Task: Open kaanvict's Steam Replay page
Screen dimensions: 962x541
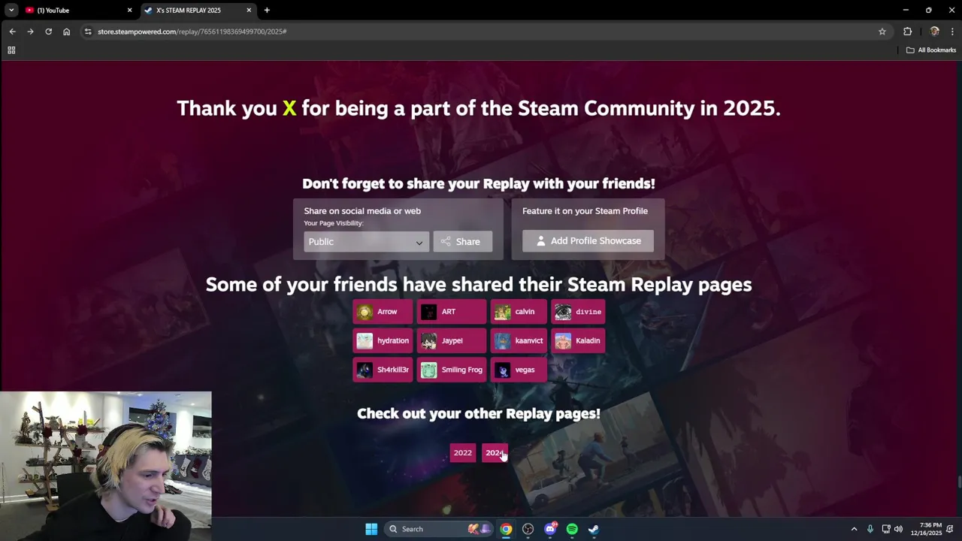Action: click(x=519, y=340)
